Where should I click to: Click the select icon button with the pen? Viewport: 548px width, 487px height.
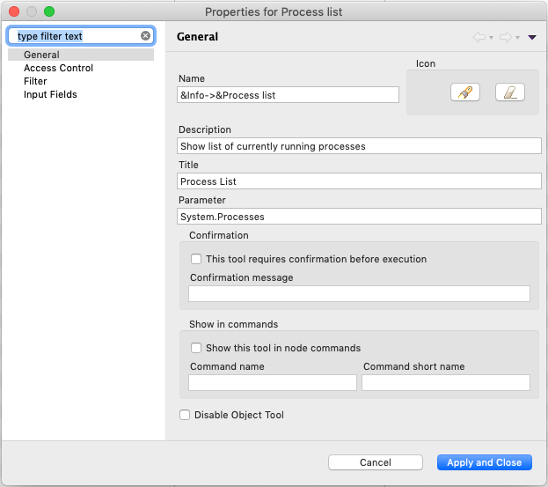click(464, 92)
